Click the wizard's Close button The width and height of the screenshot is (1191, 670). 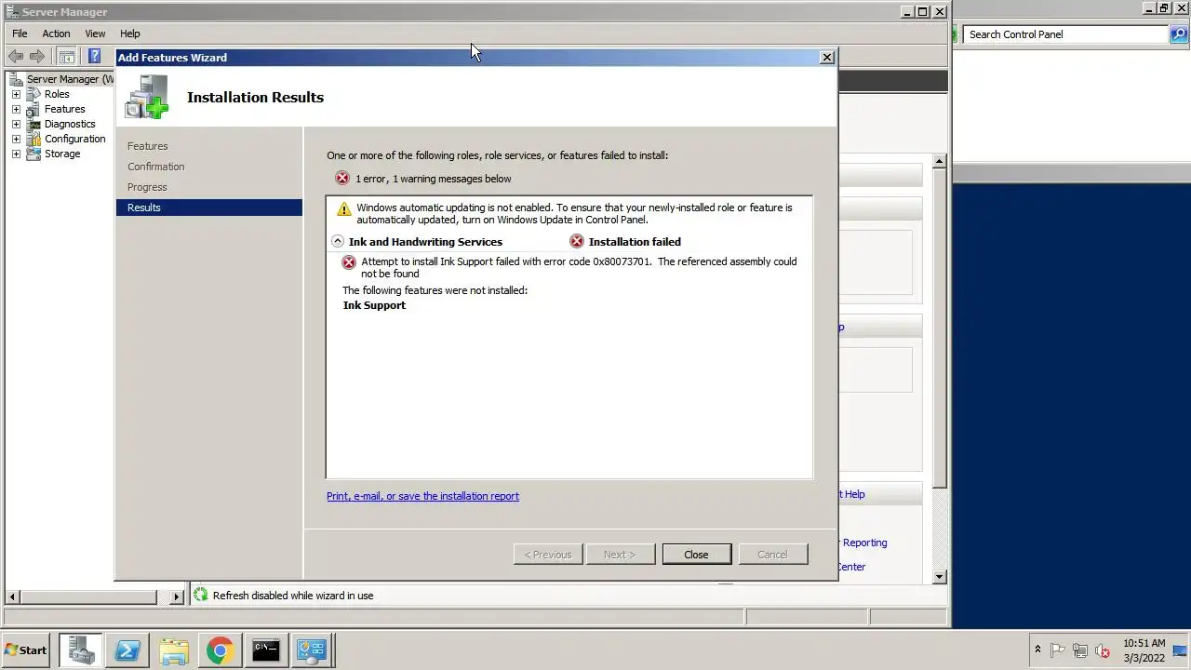click(x=696, y=555)
